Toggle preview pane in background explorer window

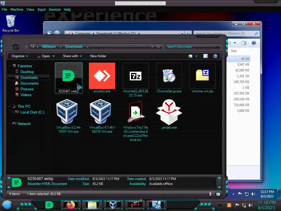tap(244, 43)
